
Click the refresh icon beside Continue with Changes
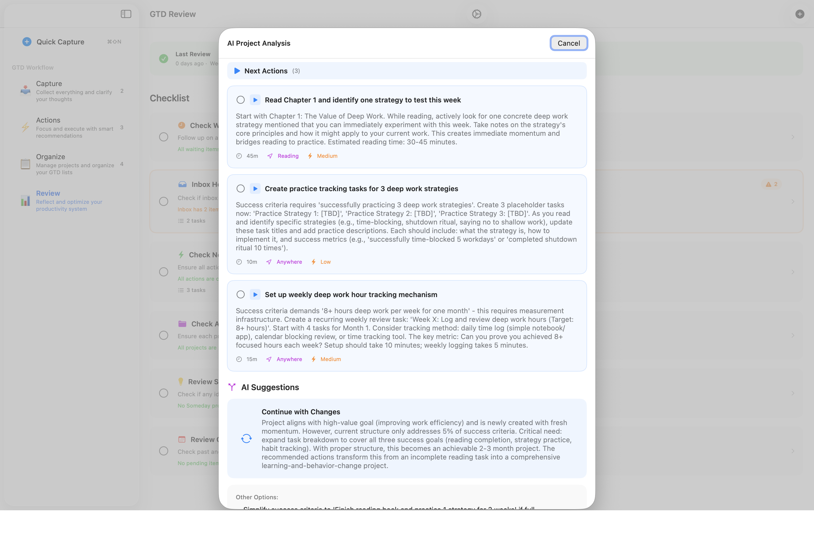tap(246, 439)
